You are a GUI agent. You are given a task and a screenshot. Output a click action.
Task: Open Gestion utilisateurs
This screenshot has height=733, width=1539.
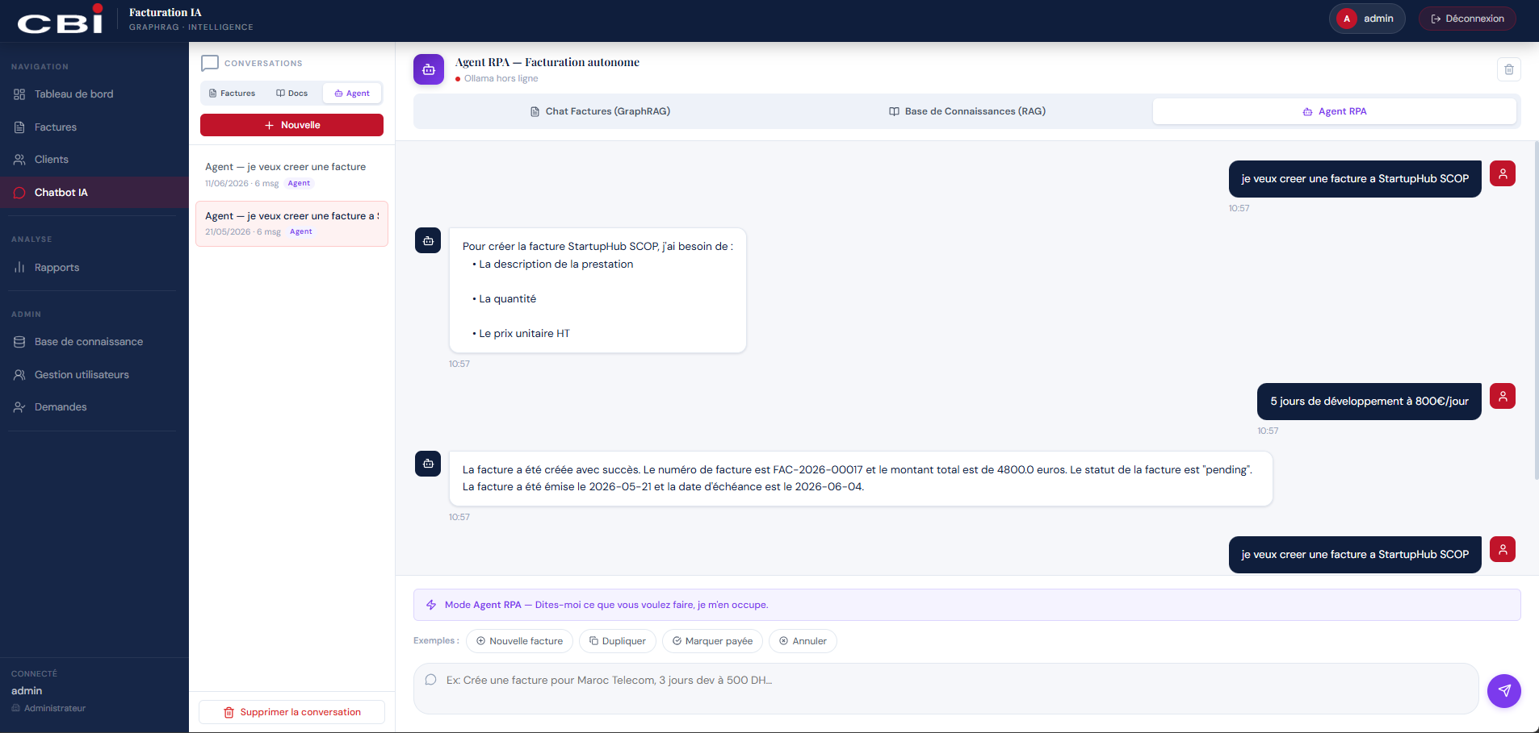pos(94,375)
